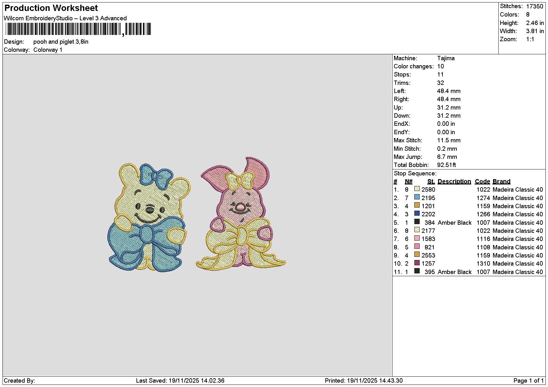Click thread code '1116' in stop 7

click(x=483, y=239)
